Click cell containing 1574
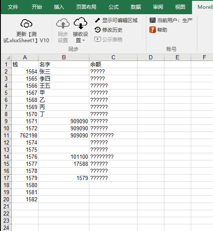 [25, 142]
